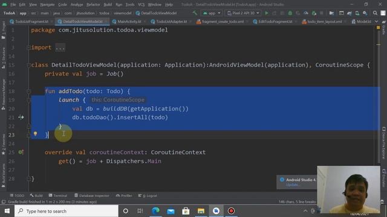This screenshot has width=387, height=217.
Task: Collapse the DetailTodoViewModel class fold
Action: [x=28, y=65]
